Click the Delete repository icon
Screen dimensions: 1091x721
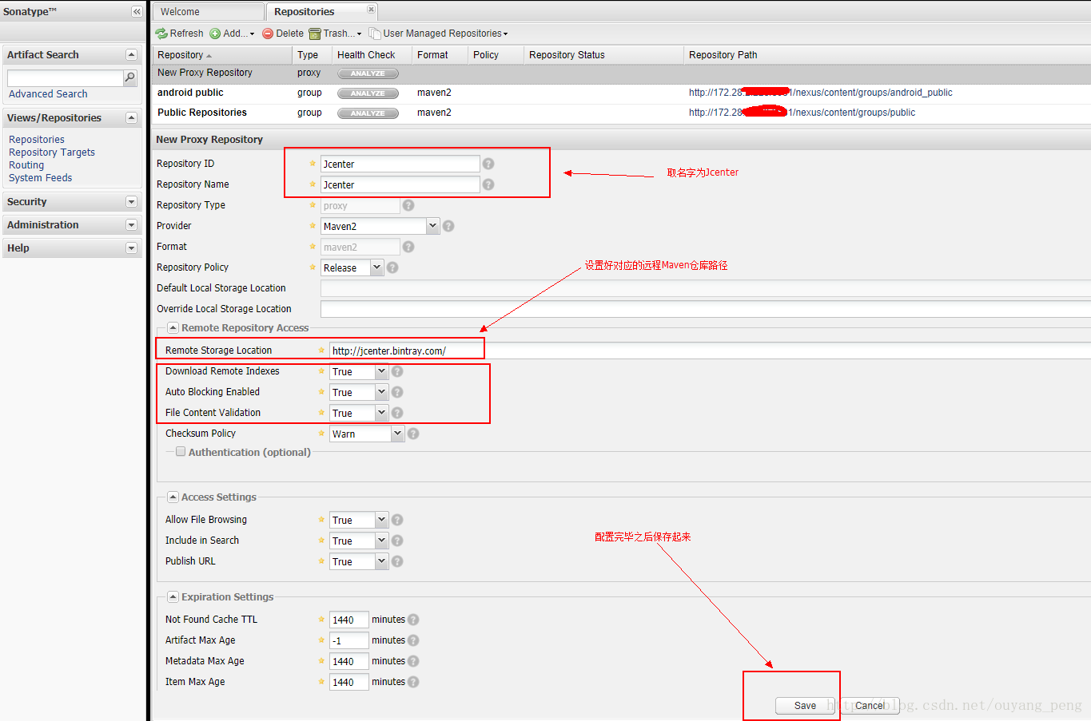point(268,34)
